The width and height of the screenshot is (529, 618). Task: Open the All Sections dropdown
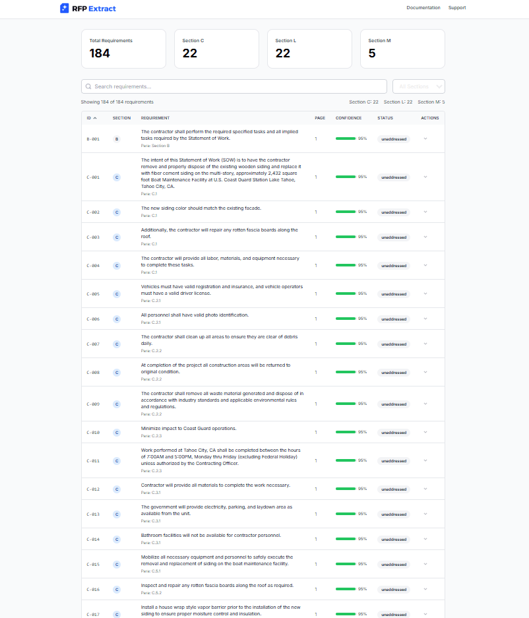[x=418, y=86]
